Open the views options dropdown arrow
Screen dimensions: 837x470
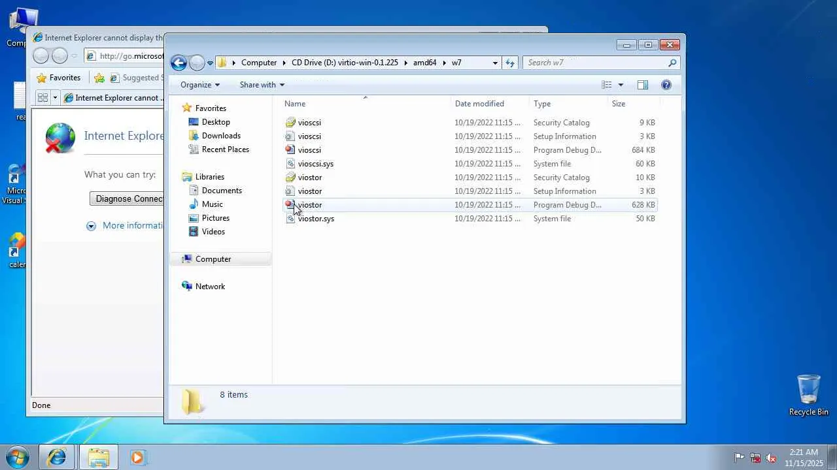621,85
